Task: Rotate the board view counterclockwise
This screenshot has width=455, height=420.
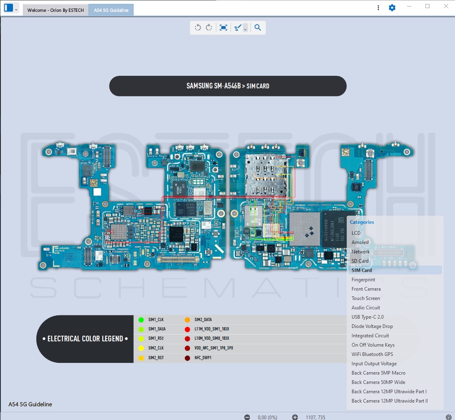Action: click(x=198, y=28)
